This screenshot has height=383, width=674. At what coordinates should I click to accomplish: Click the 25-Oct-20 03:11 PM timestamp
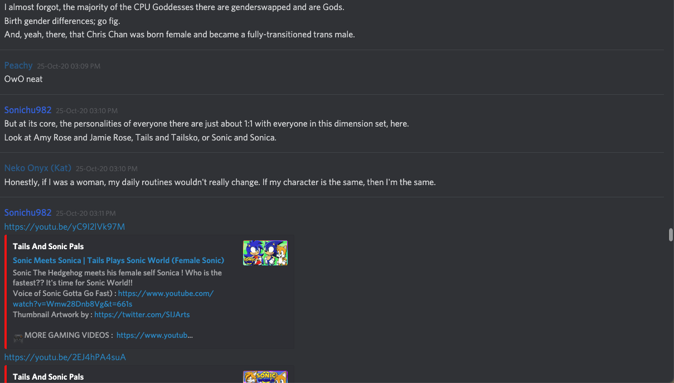[x=86, y=213]
